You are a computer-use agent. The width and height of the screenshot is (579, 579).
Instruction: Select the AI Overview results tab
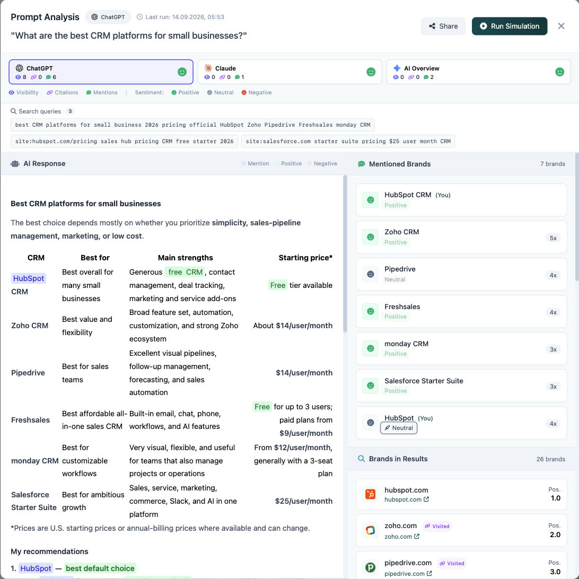(478, 72)
